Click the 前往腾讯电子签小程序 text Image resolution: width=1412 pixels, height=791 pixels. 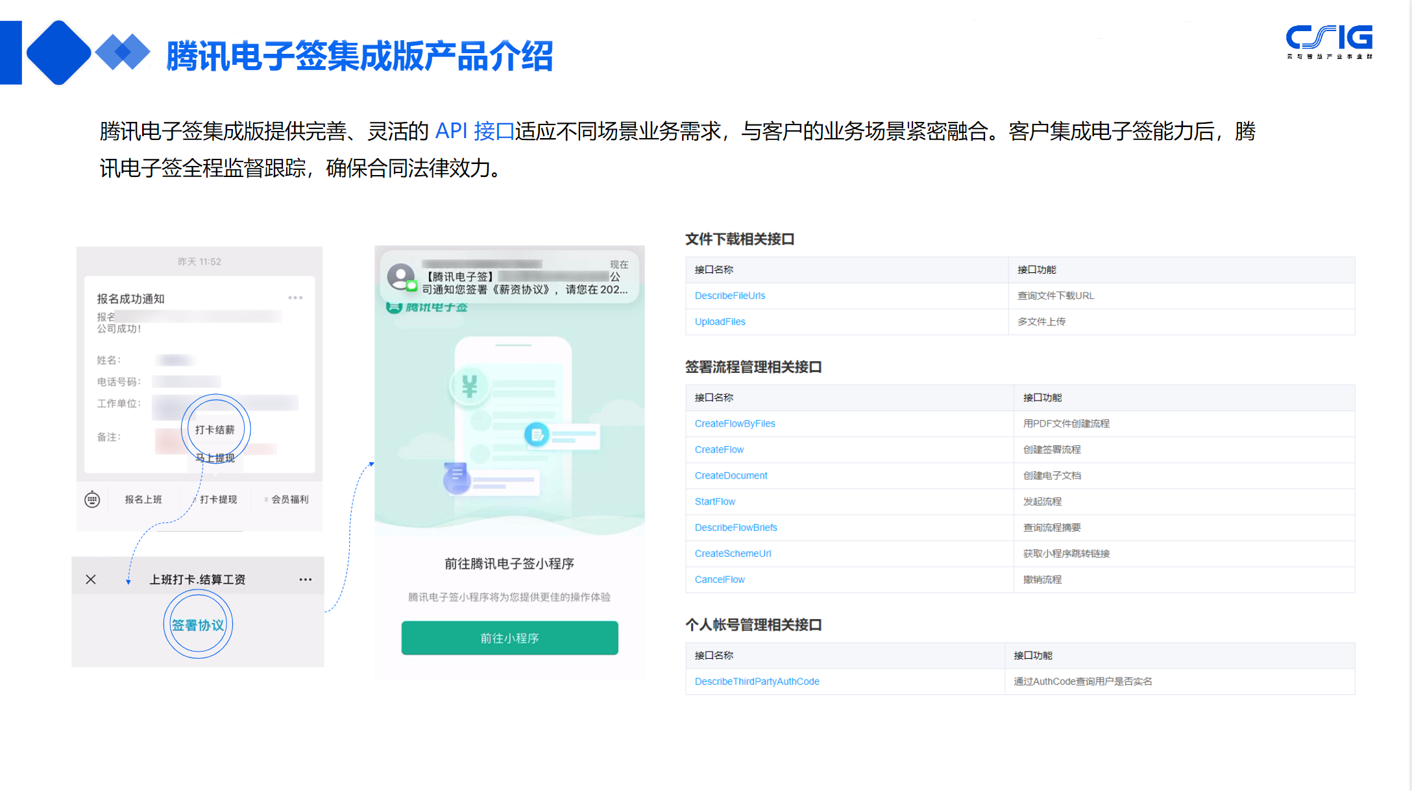point(509,563)
